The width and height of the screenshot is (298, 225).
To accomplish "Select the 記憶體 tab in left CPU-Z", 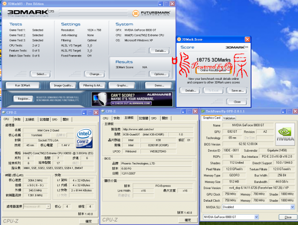I will pyautogui.click(x=44, y=120).
